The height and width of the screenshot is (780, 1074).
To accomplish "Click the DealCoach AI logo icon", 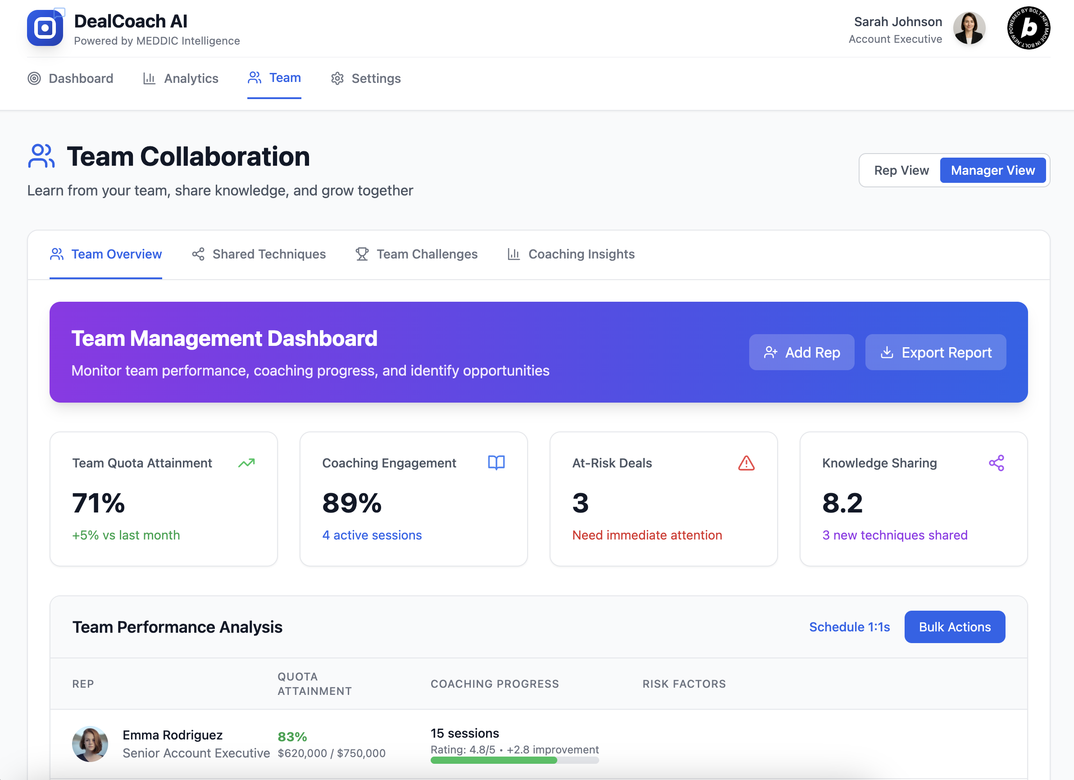I will 45,28.
